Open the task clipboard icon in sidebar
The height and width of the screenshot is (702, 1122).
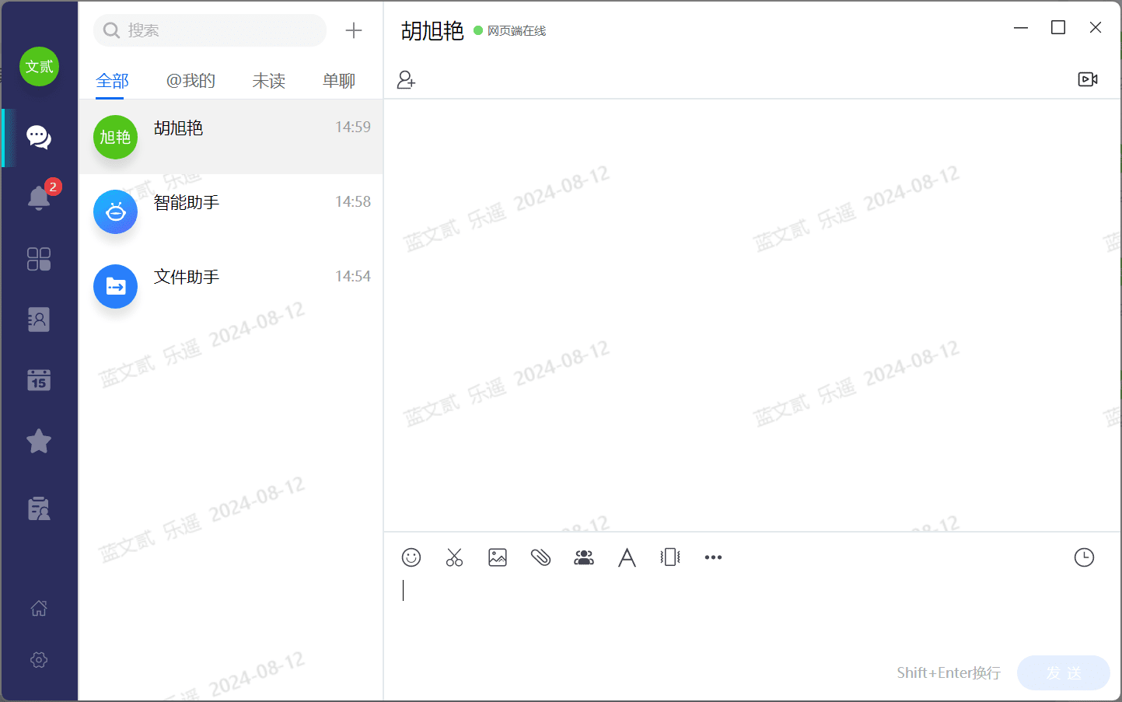(x=39, y=508)
